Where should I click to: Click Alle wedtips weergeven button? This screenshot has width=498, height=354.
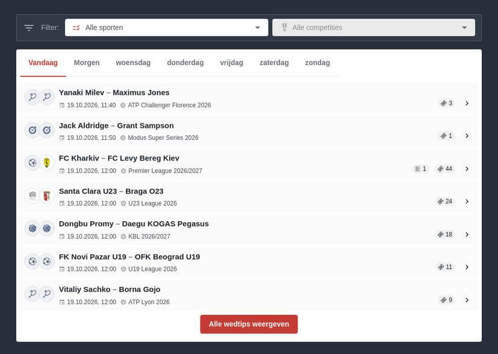249,324
